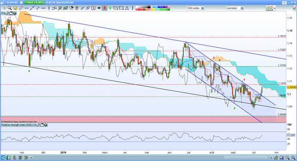This screenshot has height=161, width=297.
Task: Click the Relative strength index (RSI) label
Action: [19, 125]
